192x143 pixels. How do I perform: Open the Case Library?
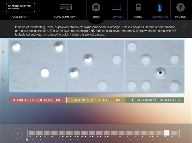(x=20, y=17)
